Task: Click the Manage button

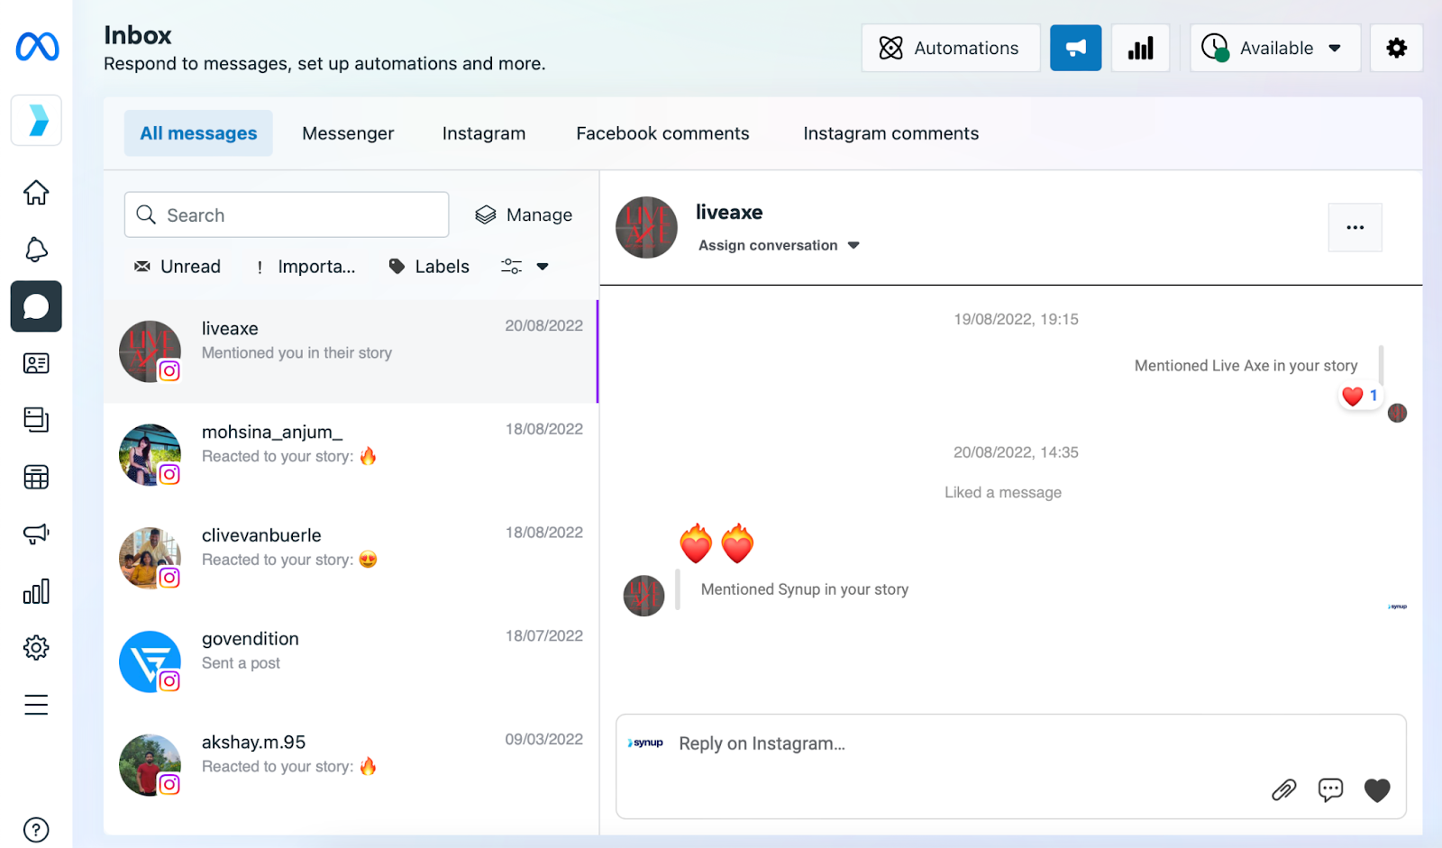Action: tap(524, 214)
